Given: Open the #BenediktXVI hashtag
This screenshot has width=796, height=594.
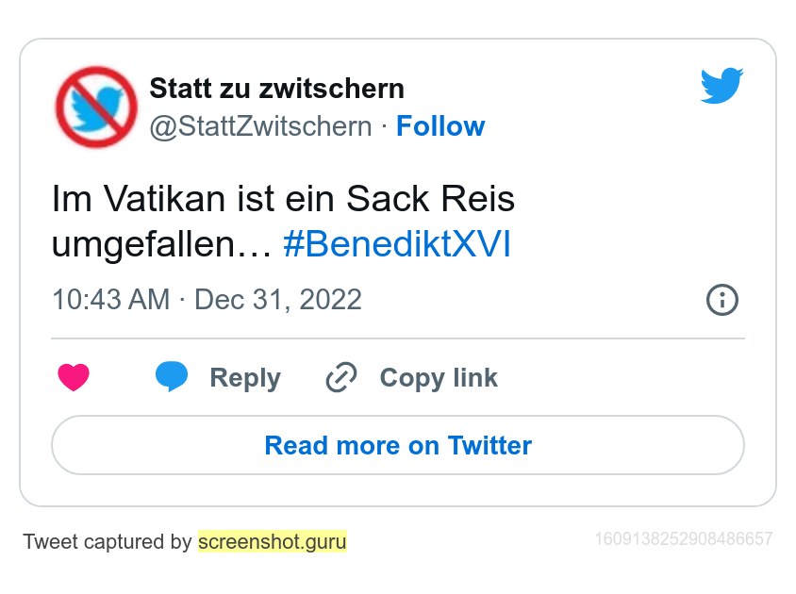Looking at the screenshot, I should coord(397,245).
